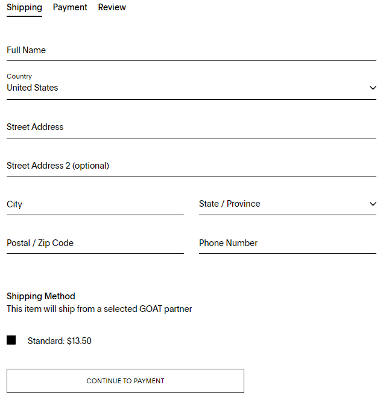Image resolution: width=386 pixels, height=399 pixels.
Task: Open the Payment tab
Action: coord(70,7)
